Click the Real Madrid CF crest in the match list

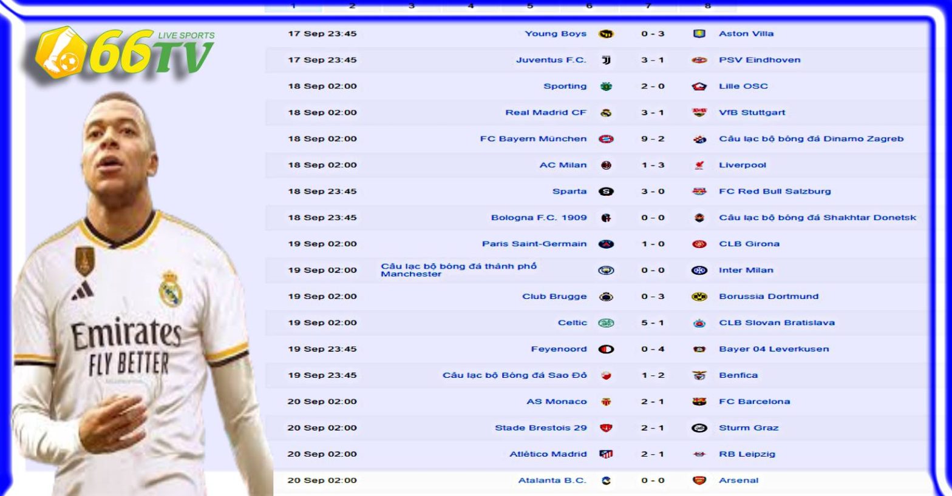[606, 113]
